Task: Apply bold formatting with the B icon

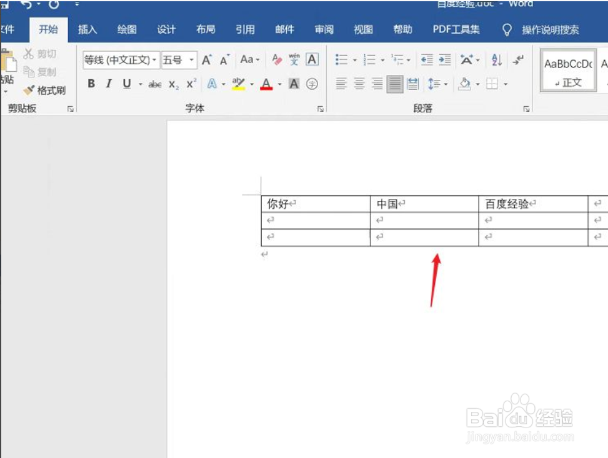Action: coord(91,83)
